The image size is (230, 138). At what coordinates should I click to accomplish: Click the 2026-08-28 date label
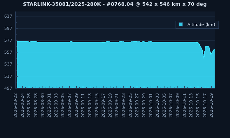(36, 105)
